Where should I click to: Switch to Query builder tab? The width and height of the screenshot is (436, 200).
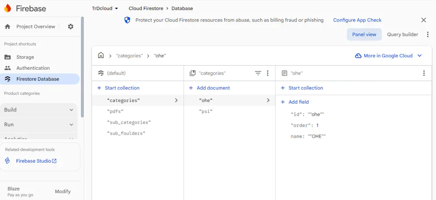tap(402, 34)
